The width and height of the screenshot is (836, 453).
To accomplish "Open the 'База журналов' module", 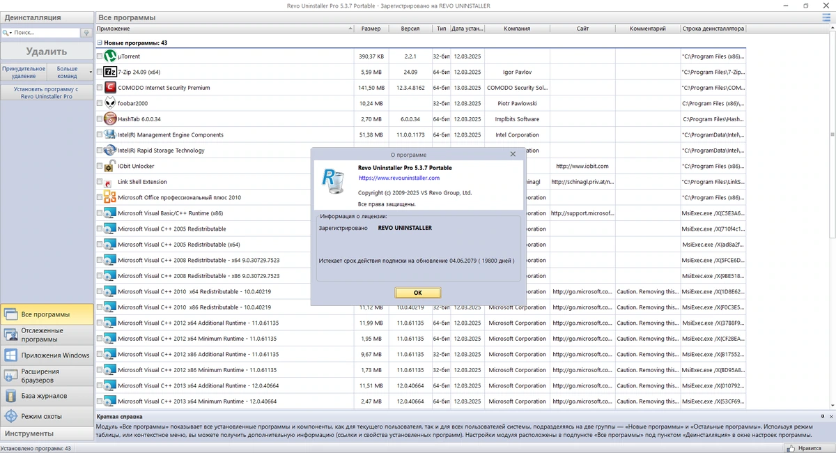I will tap(47, 396).
